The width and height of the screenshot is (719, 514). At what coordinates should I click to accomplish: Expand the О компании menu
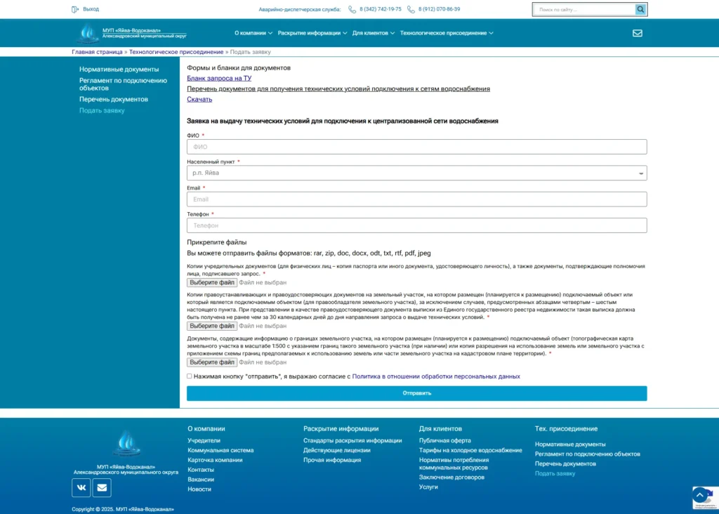tap(253, 33)
